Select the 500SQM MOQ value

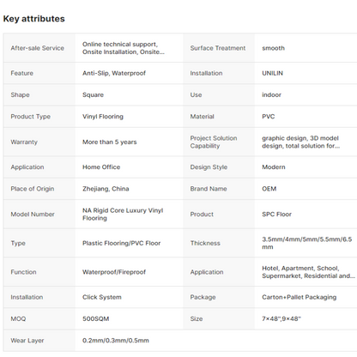(96, 319)
